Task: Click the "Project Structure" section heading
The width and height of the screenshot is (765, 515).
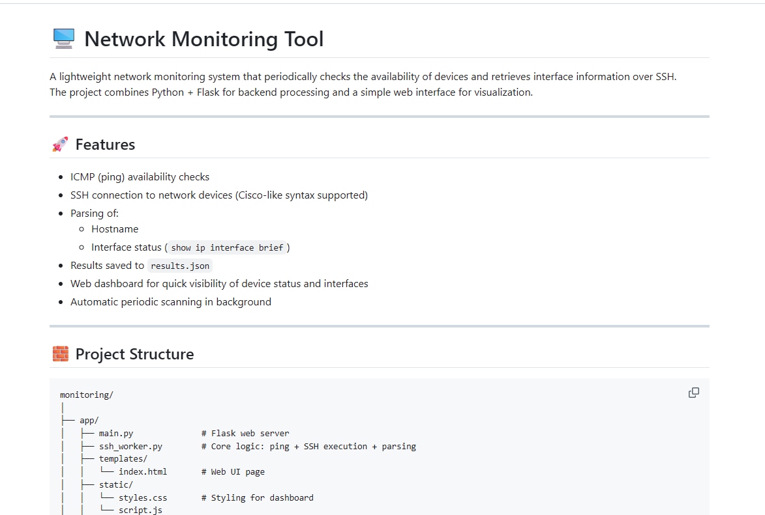Action: tap(134, 354)
